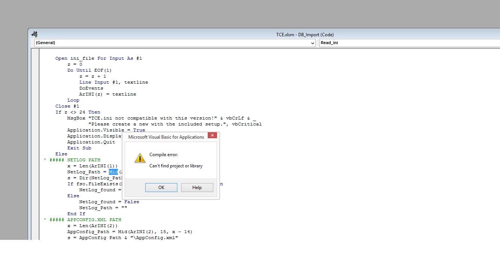The width and height of the screenshot is (500, 269).
Task: Click the line 'Open ini_file For Input As #1'
Action: click(x=99, y=58)
